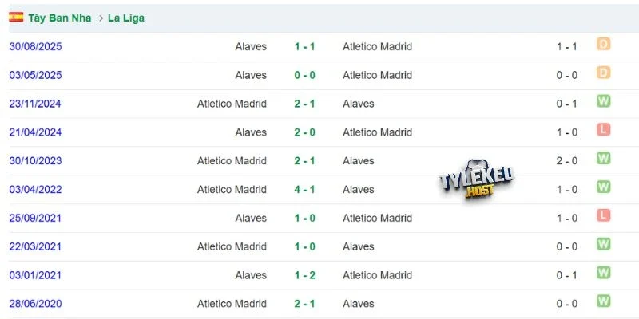Click the L result badge for 21/04/2024

click(x=603, y=130)
